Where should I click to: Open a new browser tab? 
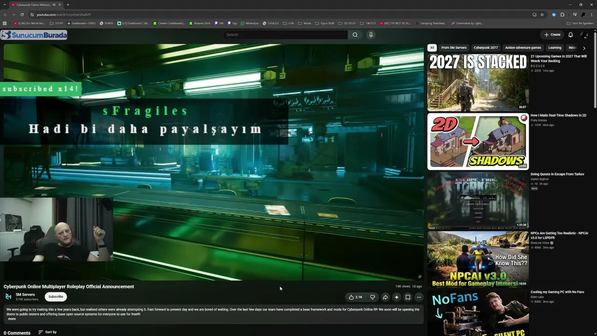coord(68,5)
